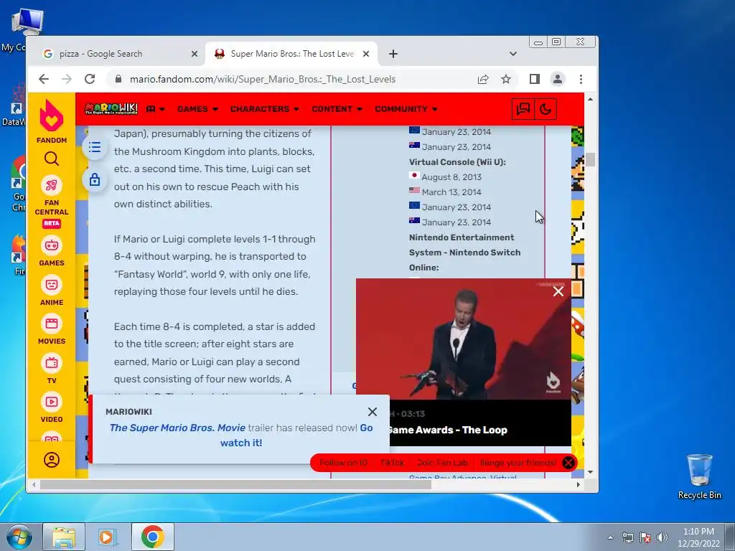This screenshot has width=735, height=551.
Task: Click the browser forward arrow
Action: click(x=67, y=79)
